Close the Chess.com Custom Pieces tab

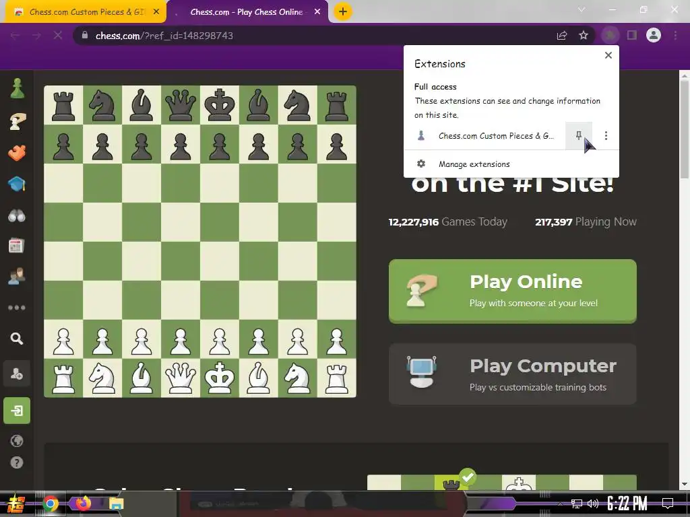coord(156,12)
